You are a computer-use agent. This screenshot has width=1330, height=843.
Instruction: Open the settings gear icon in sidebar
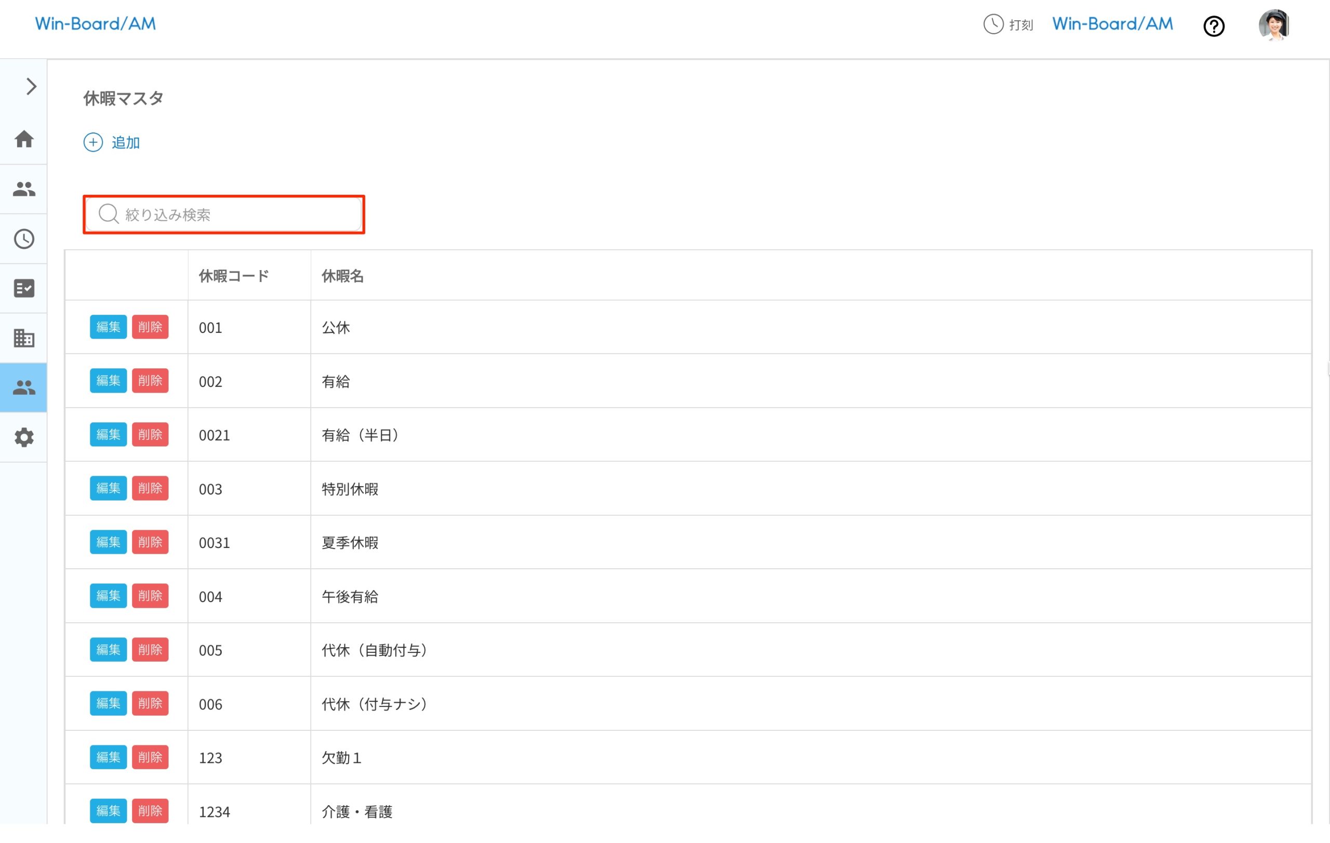[24, 437]
